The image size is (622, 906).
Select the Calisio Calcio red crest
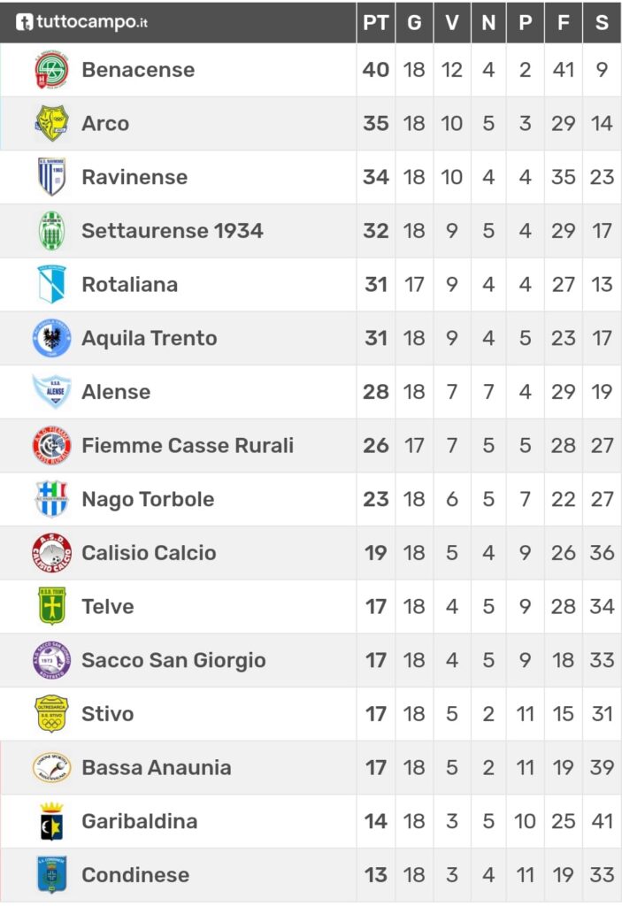[x=51, y=553]
